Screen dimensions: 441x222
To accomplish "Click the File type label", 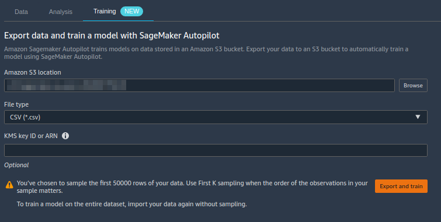I will [x=16, y=104].
